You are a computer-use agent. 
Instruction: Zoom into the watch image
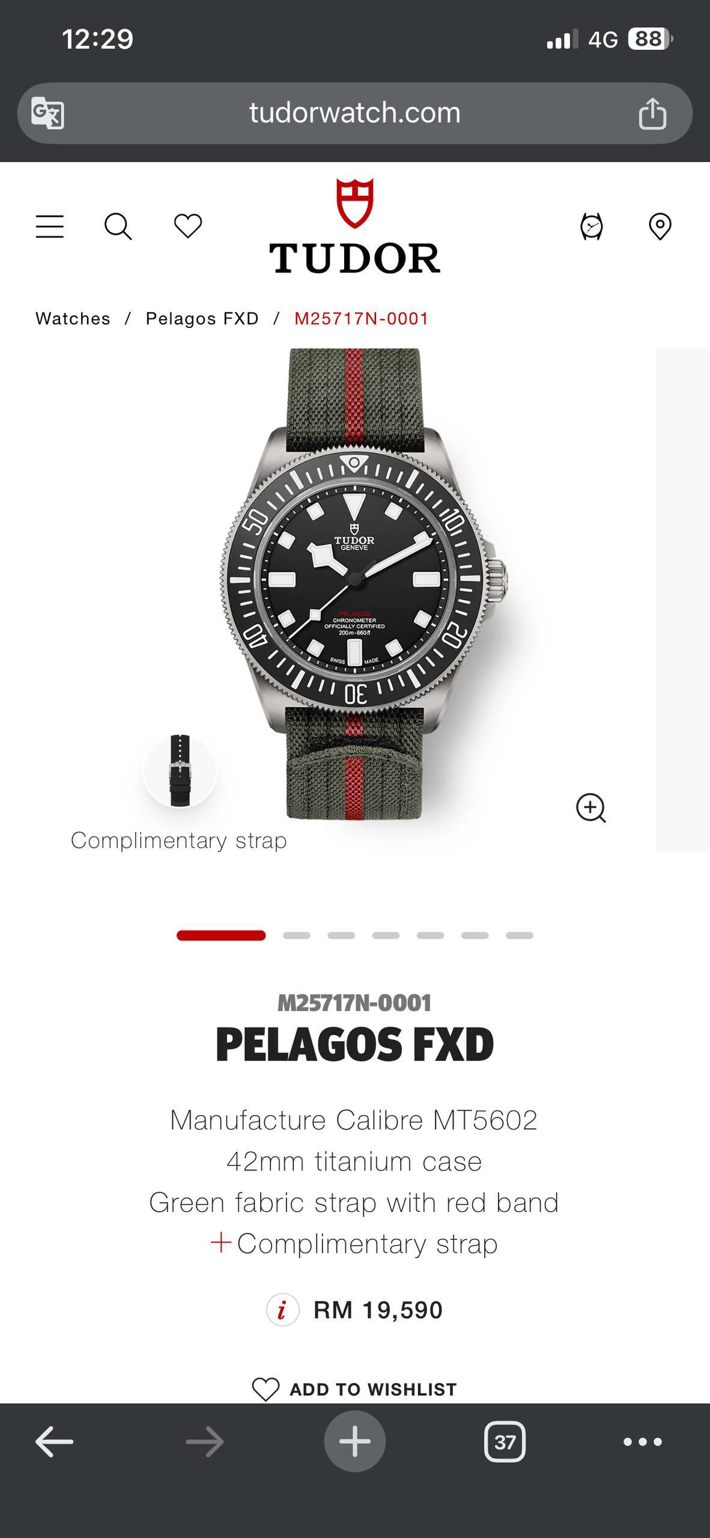click(x=591, y=808)
